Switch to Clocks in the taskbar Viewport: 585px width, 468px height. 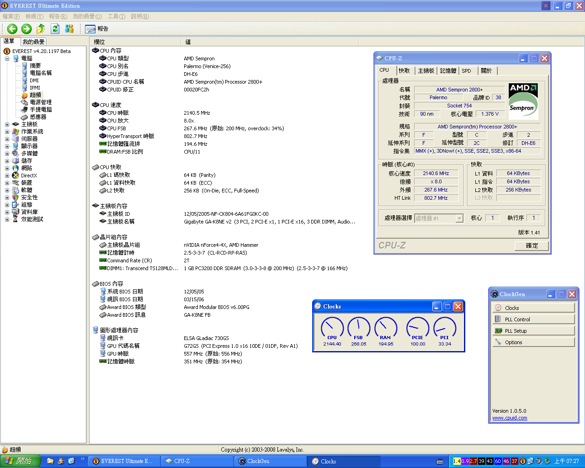(343, 461)
